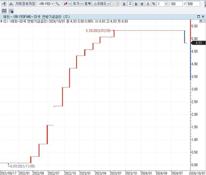
Task: Click the IRR:FED symbol code field
Action: (44, 4)
